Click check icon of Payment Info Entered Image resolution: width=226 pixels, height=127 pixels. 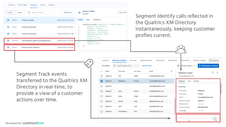click(x=8, y=47)
